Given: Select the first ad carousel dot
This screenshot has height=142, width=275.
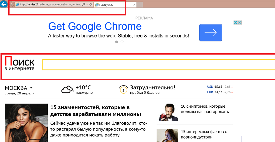Looking at the screenshot, I should point(117,42).
